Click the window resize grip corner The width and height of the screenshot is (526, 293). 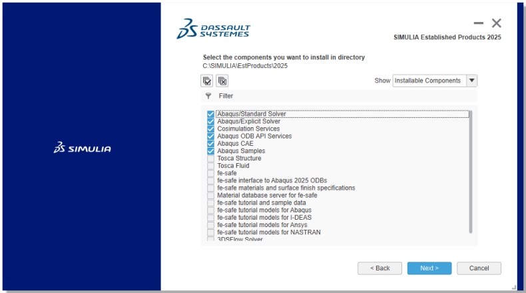[x=513, y=287]
